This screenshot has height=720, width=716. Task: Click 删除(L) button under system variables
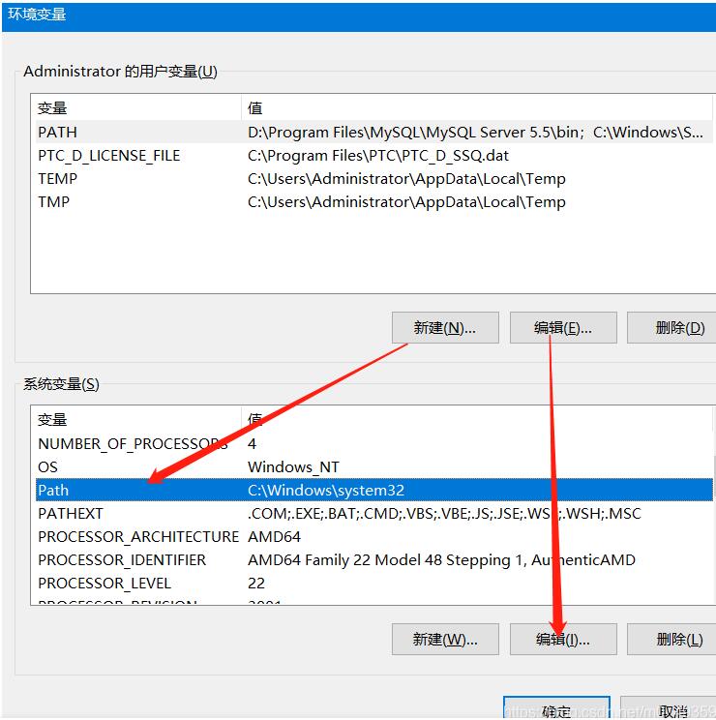point(673,640)
